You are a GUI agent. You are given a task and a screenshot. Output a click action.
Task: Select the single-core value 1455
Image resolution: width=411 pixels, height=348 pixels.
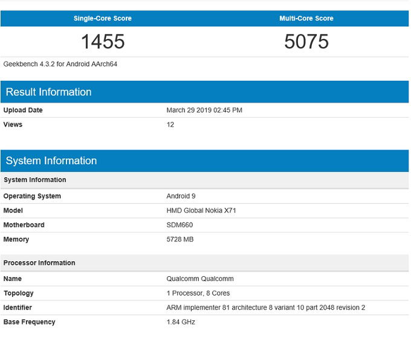click(103, 42)
